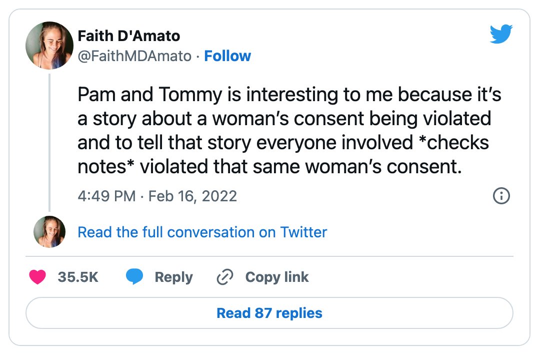Click the Read 87 replies button
Screen dimensions: 542x360
point(269,313)
